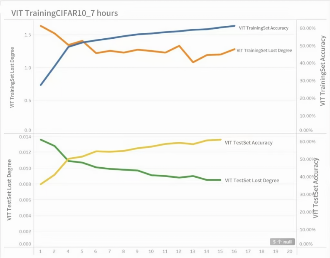This screenshot has height=258, width=330.
Task: Click the 'VIT TrainingSet Accuracy' line label
Action: pos(264,28)
